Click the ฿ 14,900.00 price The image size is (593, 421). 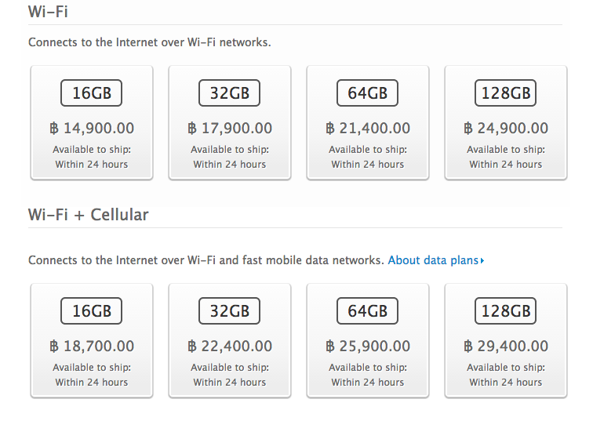[x=92, y=129]
